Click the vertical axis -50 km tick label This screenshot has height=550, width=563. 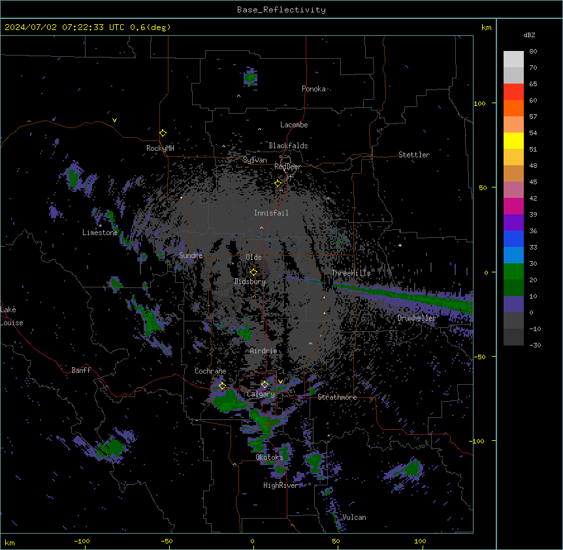[479, 357]
